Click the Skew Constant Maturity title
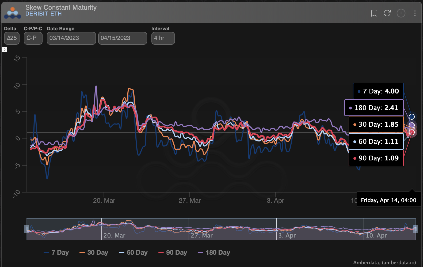The image size is (423, 267). [61, 7]
